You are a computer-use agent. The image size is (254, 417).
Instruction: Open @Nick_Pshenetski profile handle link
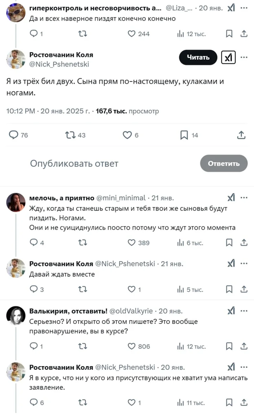[x=59, y=64]
